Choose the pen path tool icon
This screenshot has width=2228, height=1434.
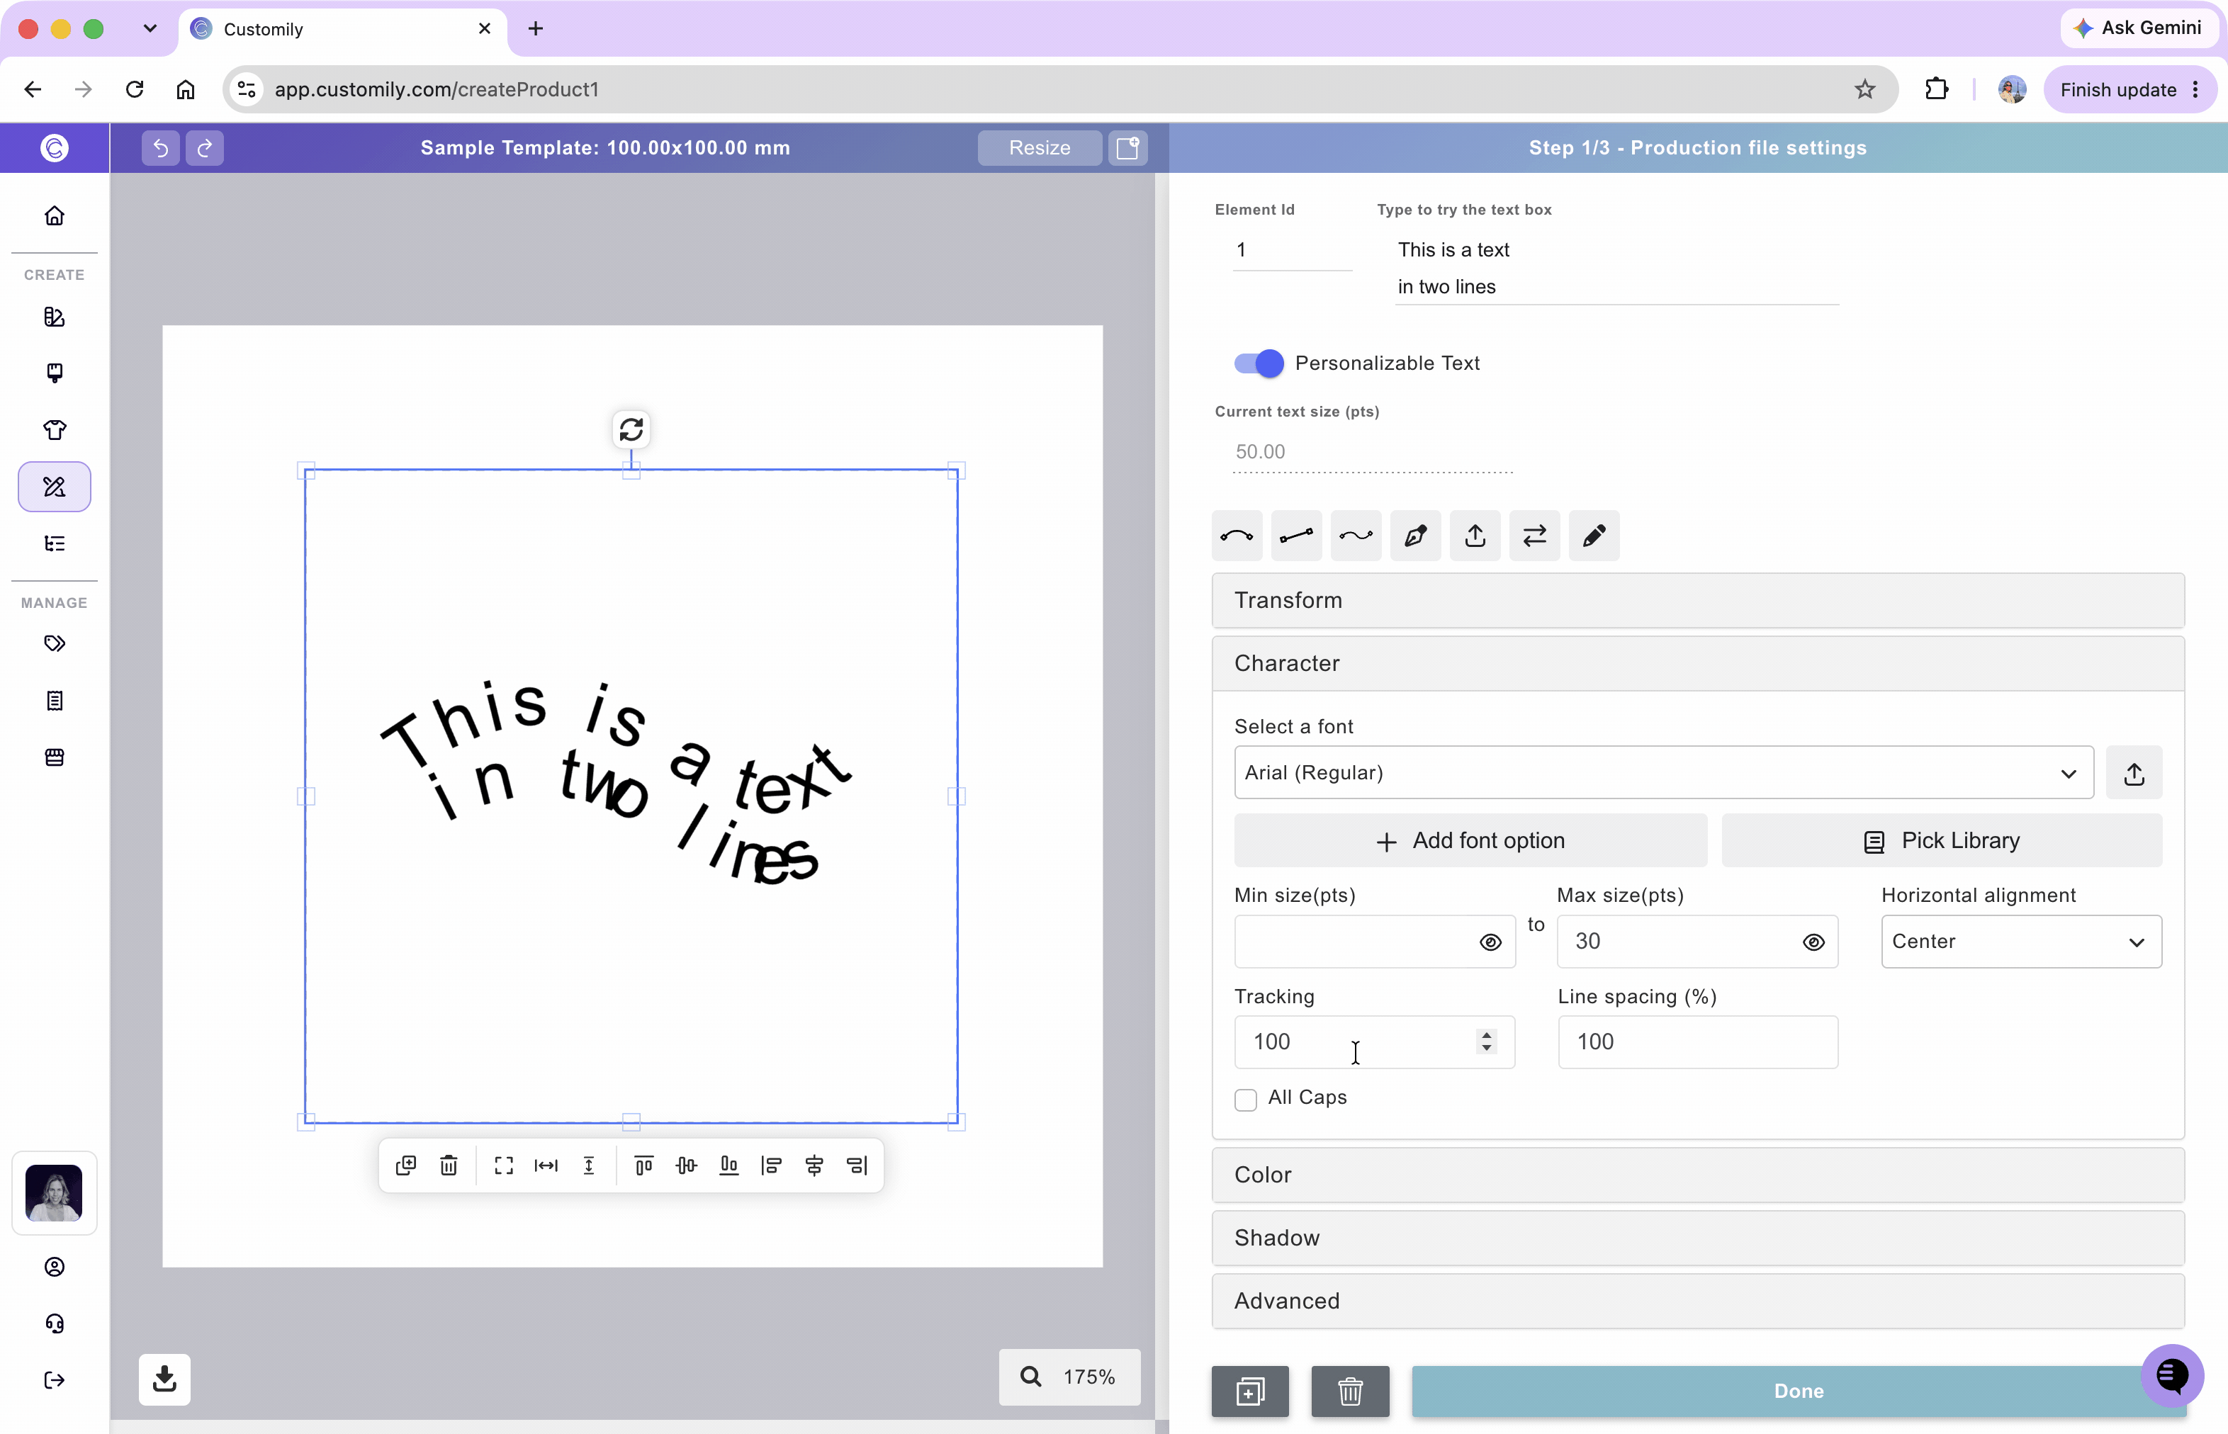[1416, 536]
